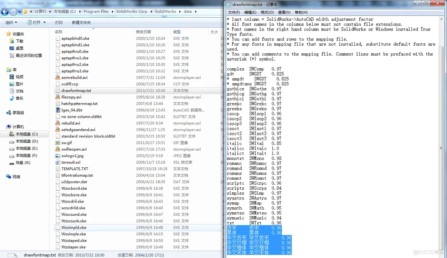The height and width of the screenshot is (258, 447).
Task: Select Iges_04.dbt database file
Action: [72, 110]
